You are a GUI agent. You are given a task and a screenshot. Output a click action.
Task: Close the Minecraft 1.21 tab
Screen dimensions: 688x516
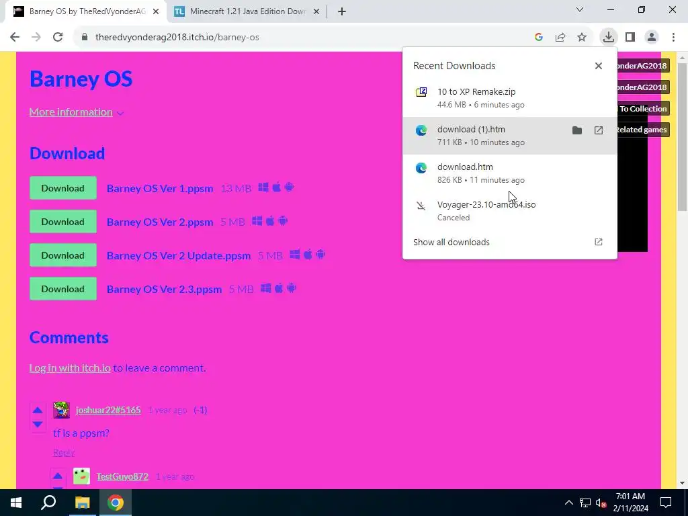coord(316,12)
